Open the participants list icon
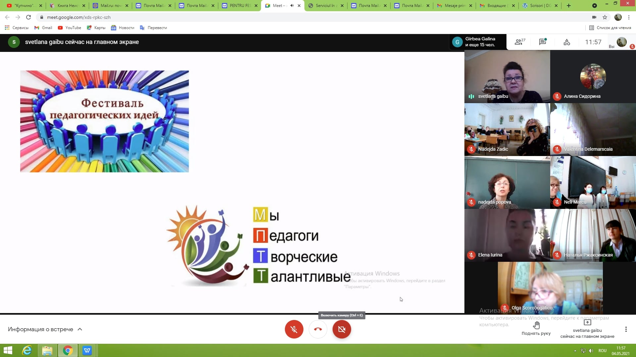Image resolution: width=636 pixels, height=357 pixels. [x=519, y=42]
